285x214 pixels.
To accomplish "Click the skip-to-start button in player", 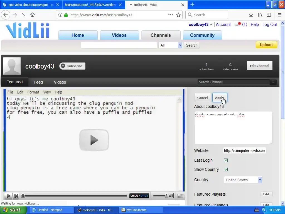I will pyautogui.click(x=16, y=196).
